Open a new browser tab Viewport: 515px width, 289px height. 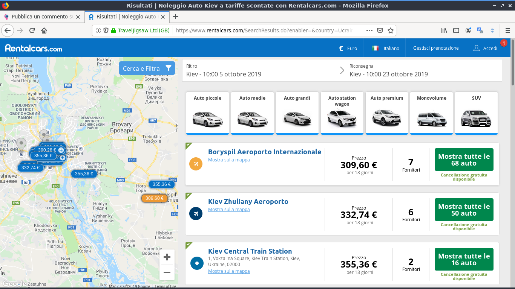pyautogui.click(x=175, y=17)
